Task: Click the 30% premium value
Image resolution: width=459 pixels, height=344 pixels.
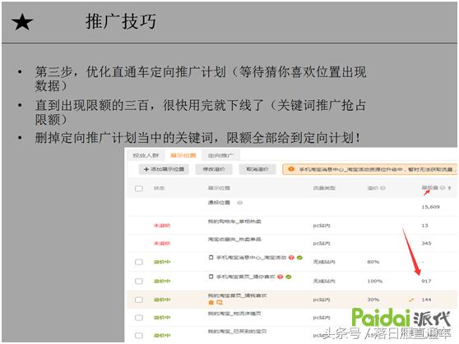Action: tap(373, 300)
